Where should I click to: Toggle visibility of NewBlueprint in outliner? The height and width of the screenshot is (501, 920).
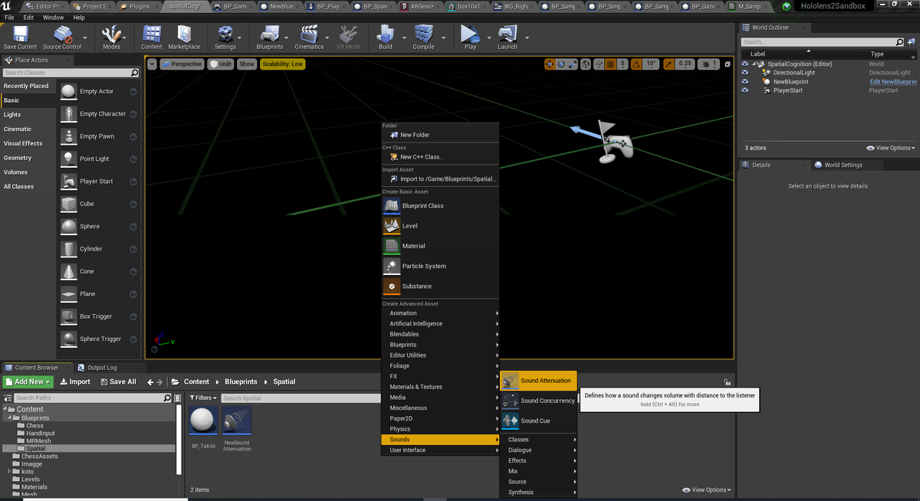745,81
